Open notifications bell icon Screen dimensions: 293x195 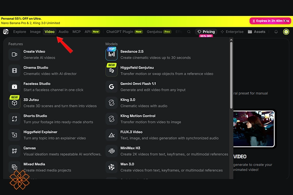[276, 32]
